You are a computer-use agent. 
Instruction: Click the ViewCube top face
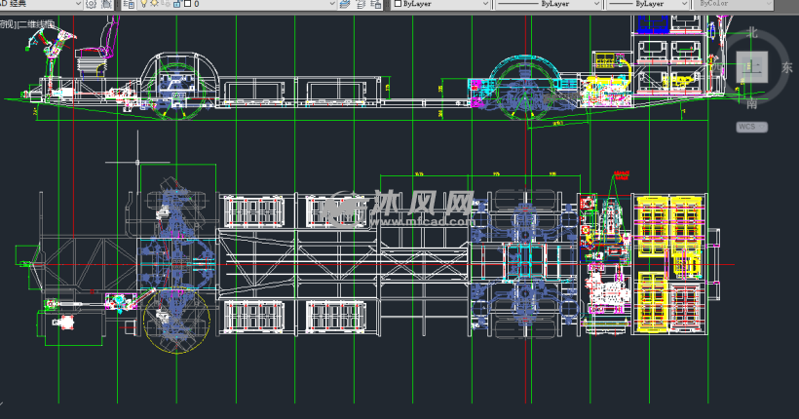[x=753, y=66]
